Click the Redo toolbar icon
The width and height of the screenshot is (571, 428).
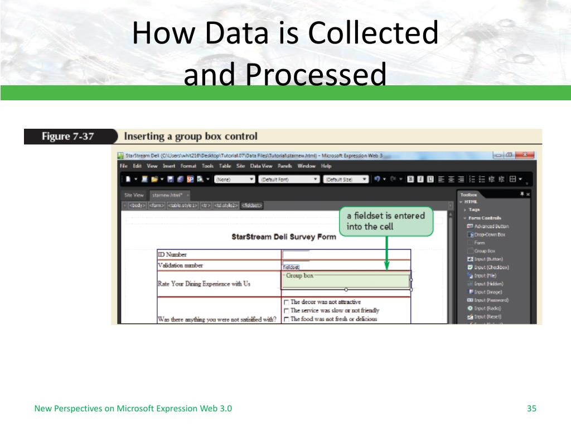[x=393, y=179]
